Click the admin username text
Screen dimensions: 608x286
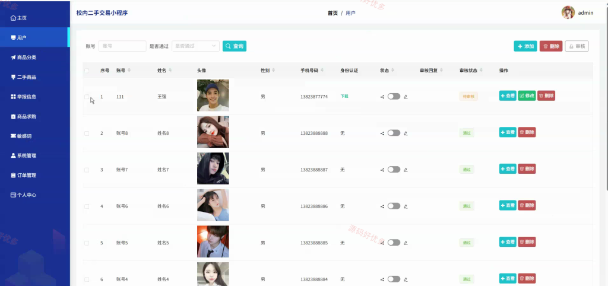point(585,13)
